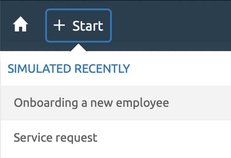Return to dashboard using the home icon

pos(20,26)
